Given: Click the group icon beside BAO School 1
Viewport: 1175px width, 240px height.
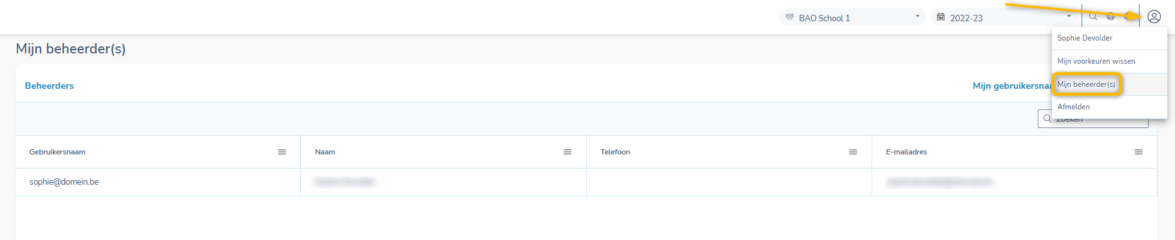Looking at the screenshot, I should point(790,17).
